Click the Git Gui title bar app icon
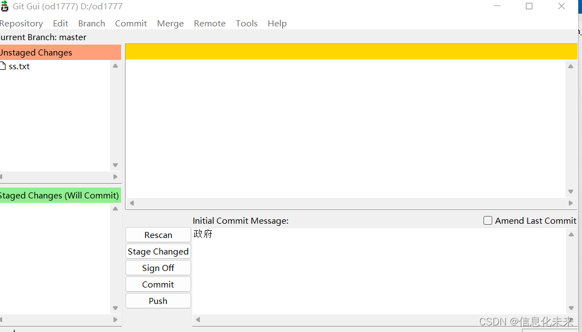Screen dimensions: 582x332 point(4,6)
